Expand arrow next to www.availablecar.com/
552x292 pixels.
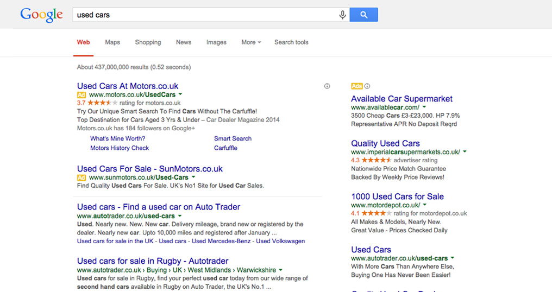[424, 107]
